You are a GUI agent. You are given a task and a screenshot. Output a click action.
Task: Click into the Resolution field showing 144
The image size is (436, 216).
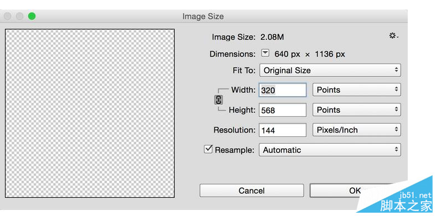[x=283, y=130]
